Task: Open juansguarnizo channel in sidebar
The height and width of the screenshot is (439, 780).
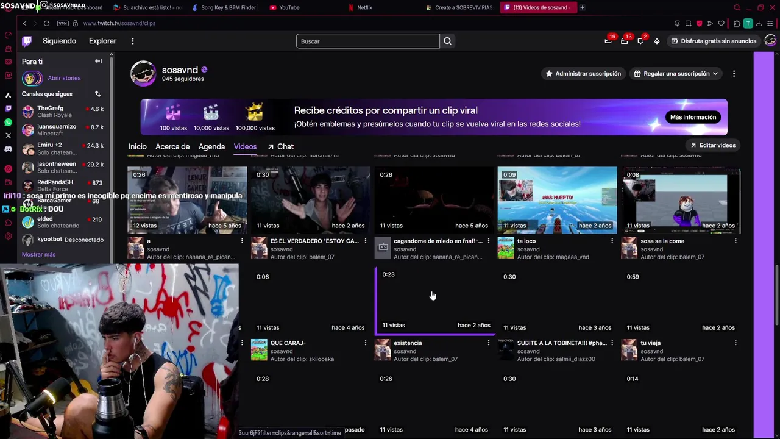Action: [x=63, y=130]
